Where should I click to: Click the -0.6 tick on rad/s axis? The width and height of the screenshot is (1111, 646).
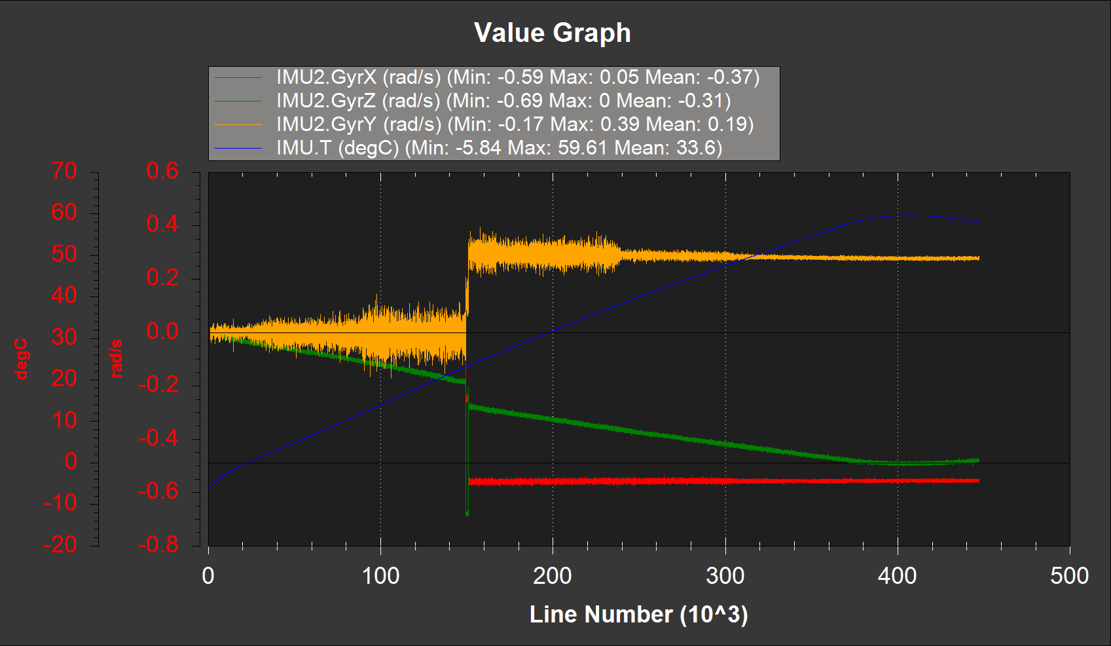[x=158, y=492]
